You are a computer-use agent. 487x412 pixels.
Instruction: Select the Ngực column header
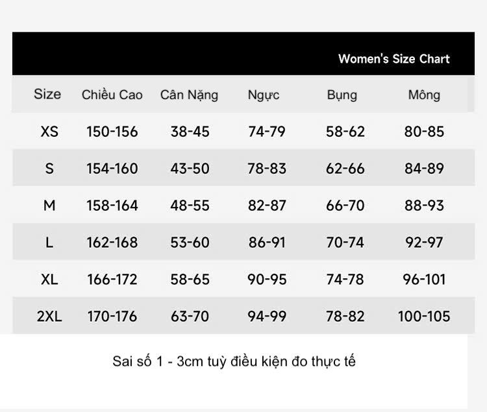coord(264,95)
